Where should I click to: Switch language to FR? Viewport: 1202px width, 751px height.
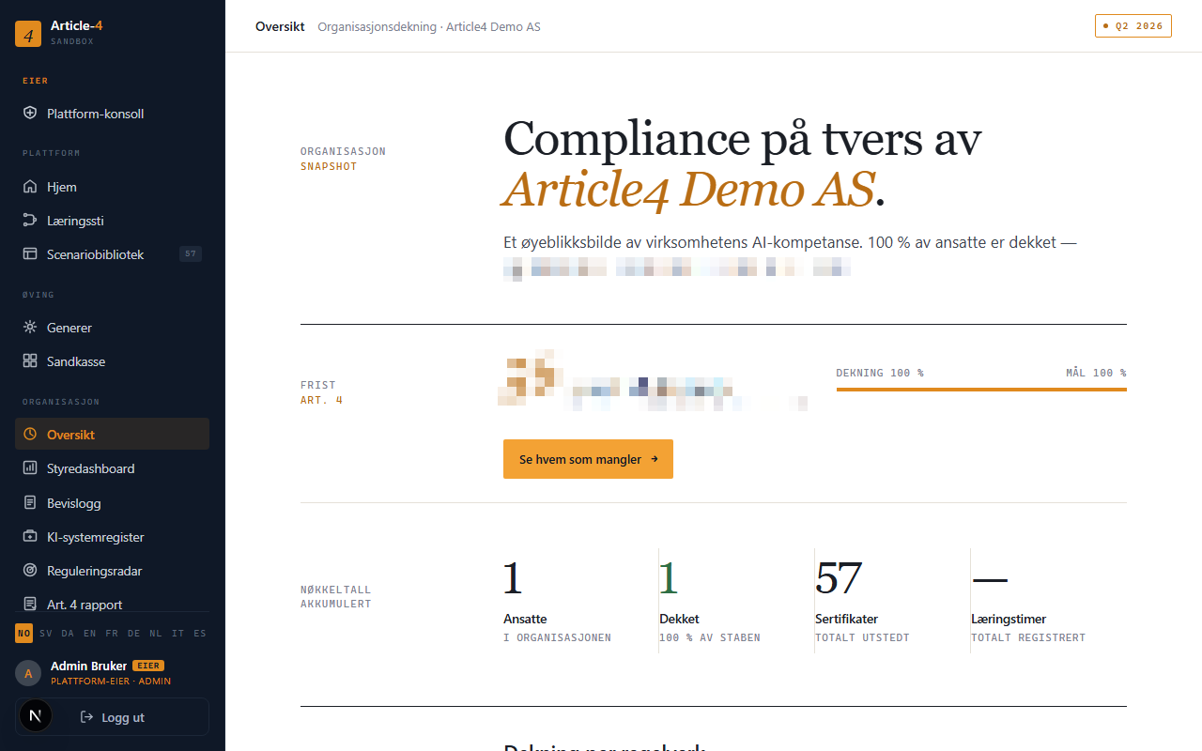[x=112, y=634]
